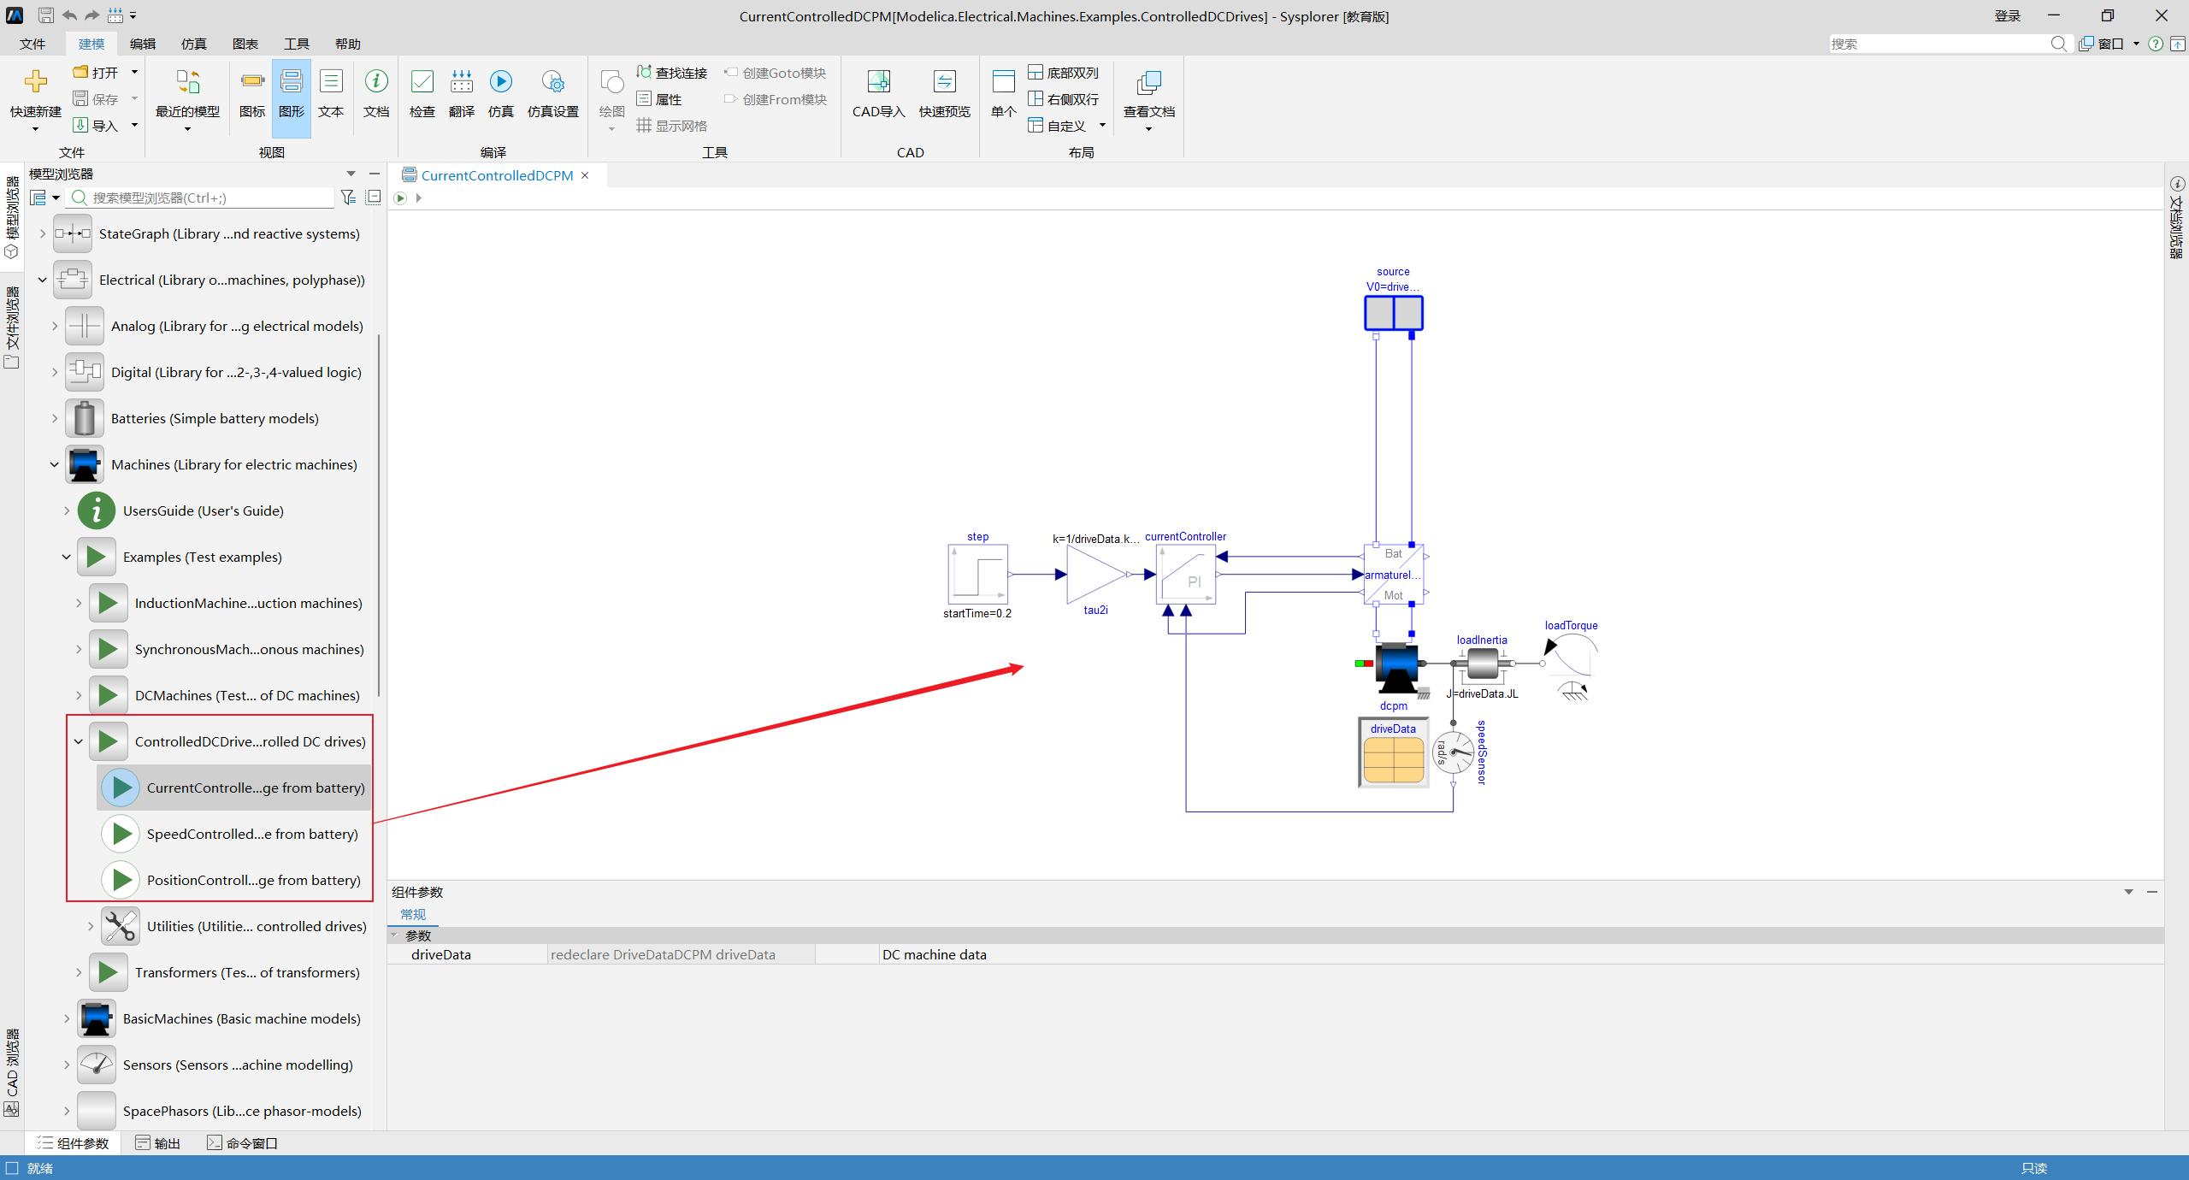The width and height of the screenshot is (2189, 1180).
Task: Select the 常规 parameters tab
Action: (x=413, y=914)
